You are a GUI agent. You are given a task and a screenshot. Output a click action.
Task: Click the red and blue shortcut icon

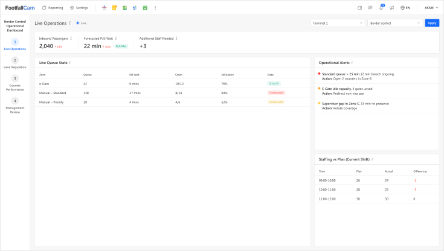105,8
